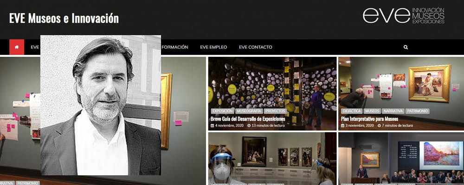Open the search magnifier icon
Viewport: 464px width, 185px height.
pyautogui.click(x=406, y=47)
